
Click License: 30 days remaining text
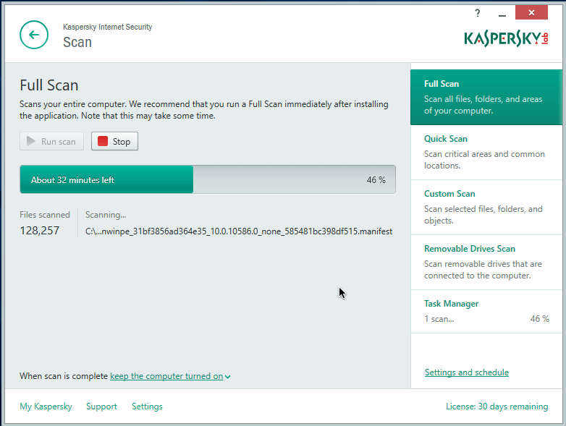click(497, 406)
